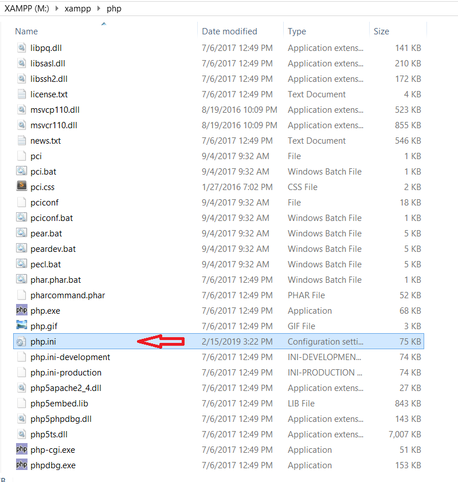Image resolution: width=458 pixels, height=482 pixels.
Task: Click the pci.bat batch file icon
Action: pyautogui.click(x=22, y=171)
